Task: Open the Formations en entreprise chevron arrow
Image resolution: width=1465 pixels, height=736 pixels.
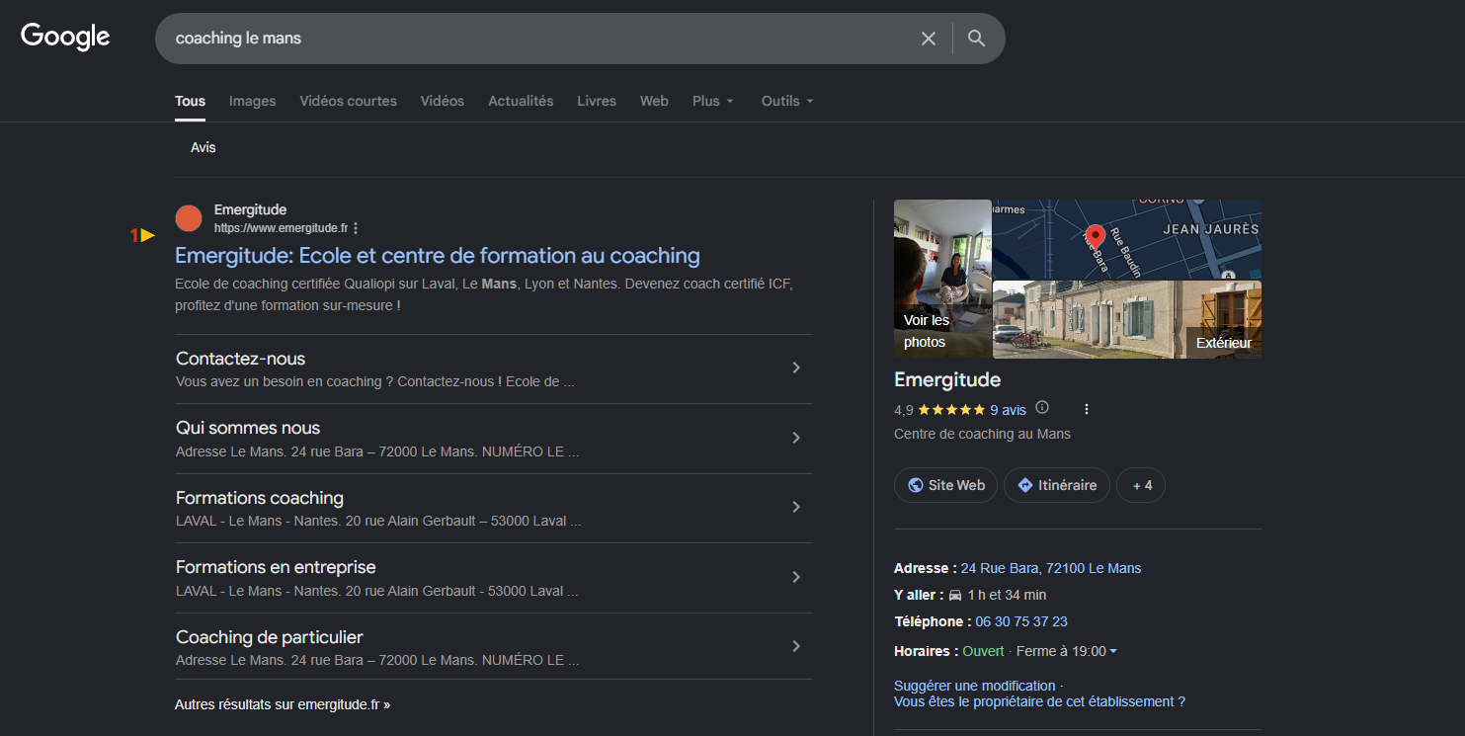Action: 796,577
